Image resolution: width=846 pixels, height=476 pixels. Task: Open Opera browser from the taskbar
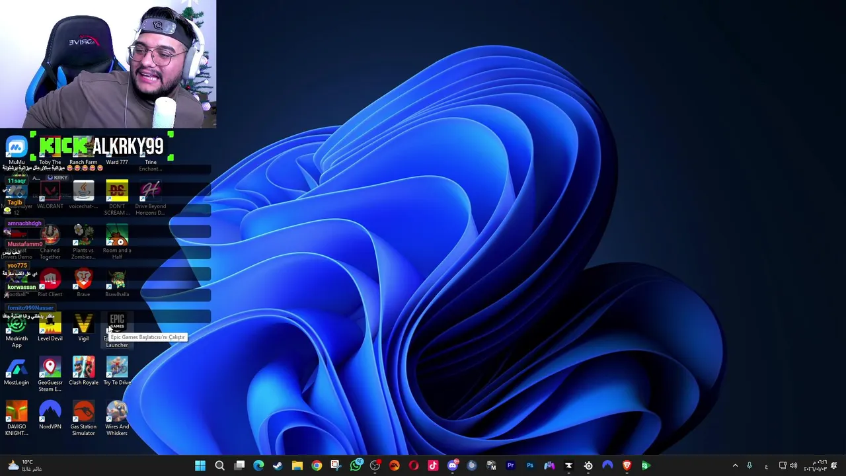[x=414, y=465]
